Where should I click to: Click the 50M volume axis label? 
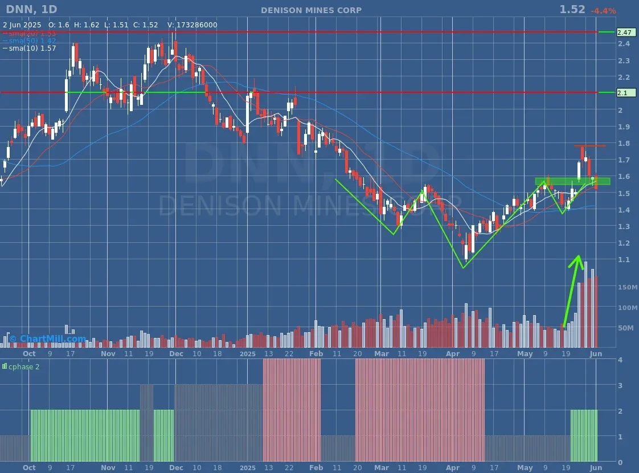pyautogui.click(x=626, y=328)
